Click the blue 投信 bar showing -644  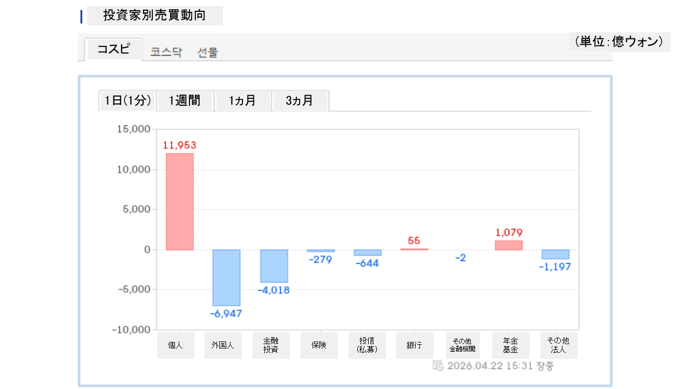tap(368, 252)
